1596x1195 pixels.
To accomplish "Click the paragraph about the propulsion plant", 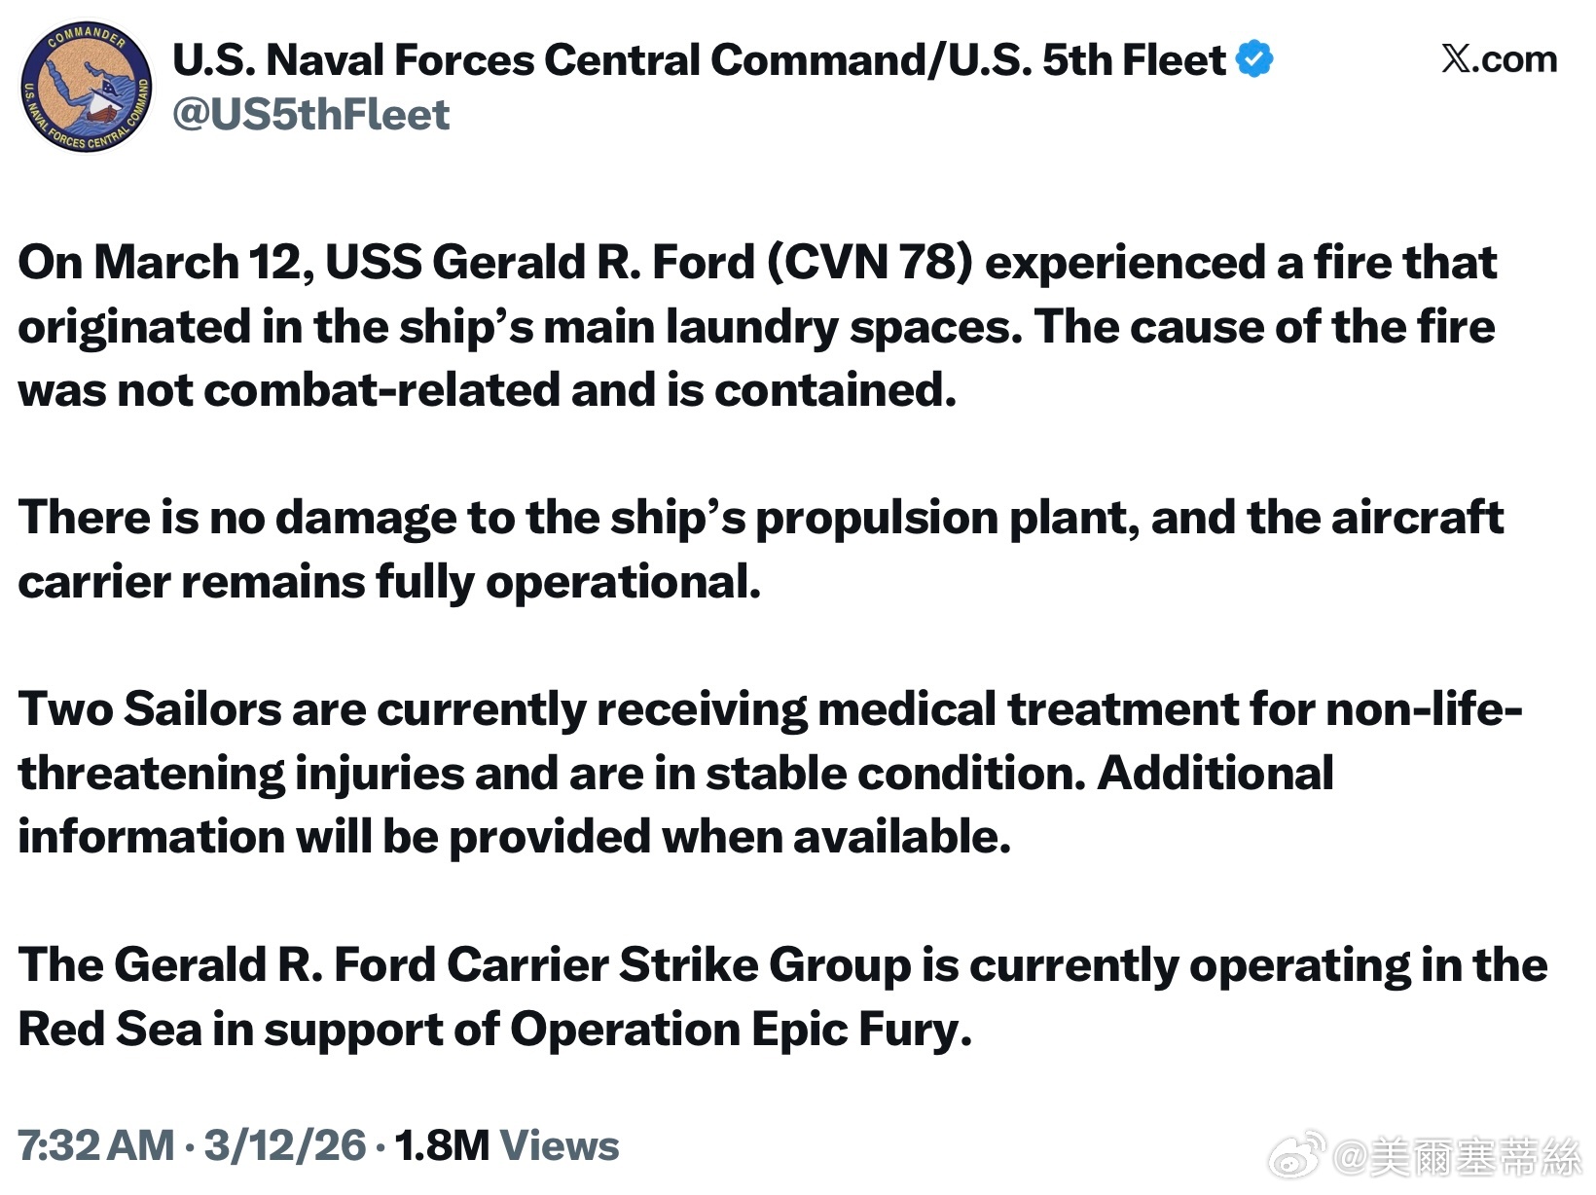I will [761, 550].
